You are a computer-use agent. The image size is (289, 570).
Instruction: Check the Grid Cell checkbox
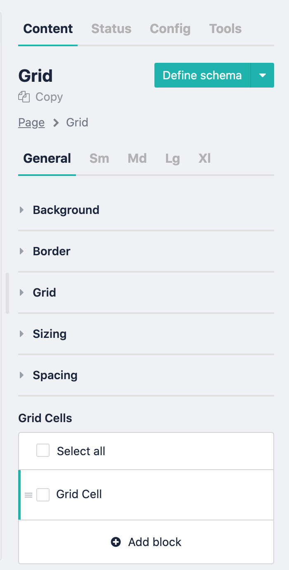tap(43, 494)
